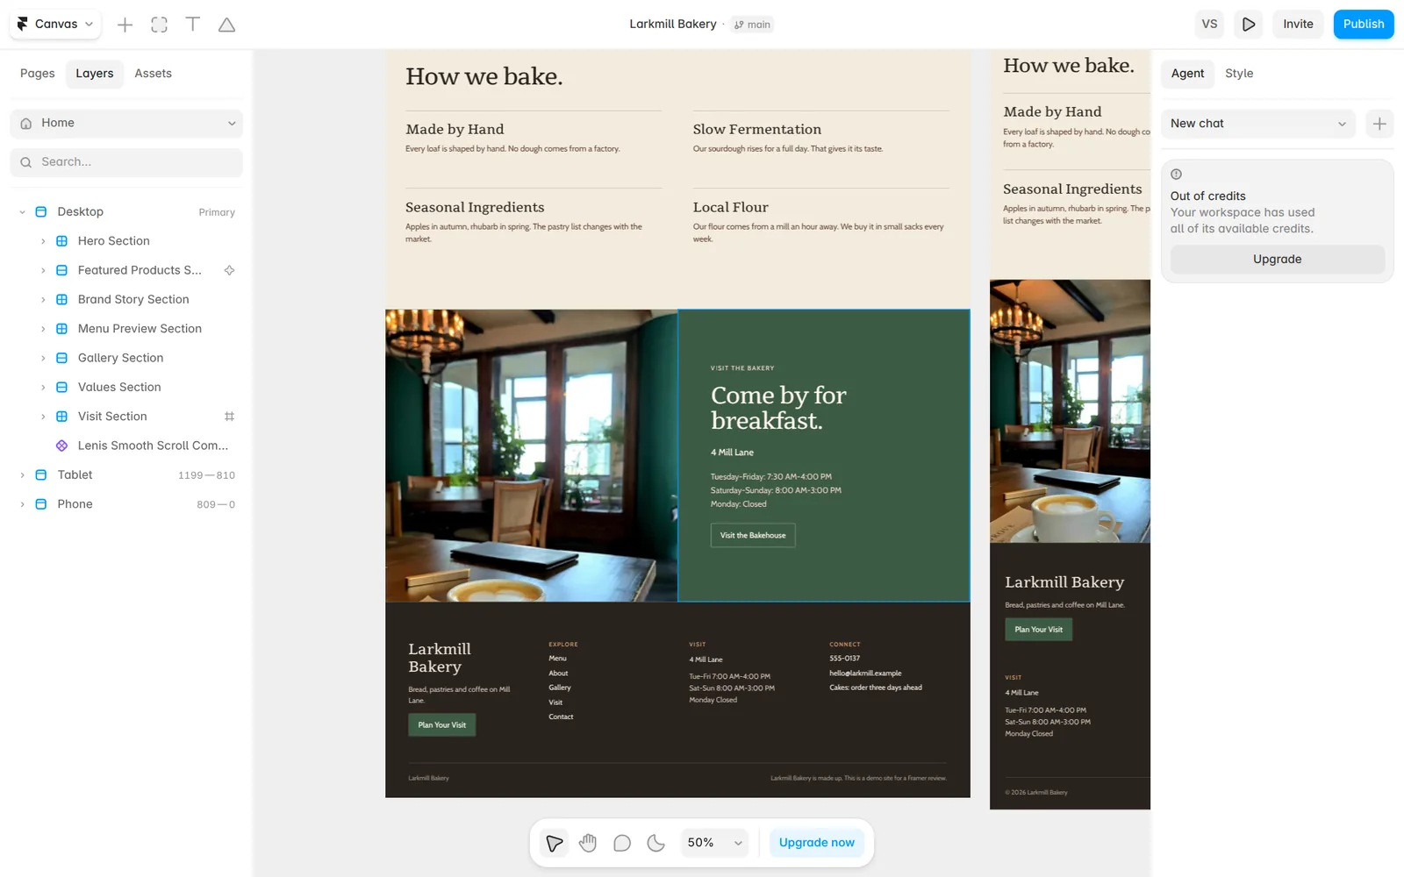
Task: Select the comment bubble tool
Action: point(622,844)
